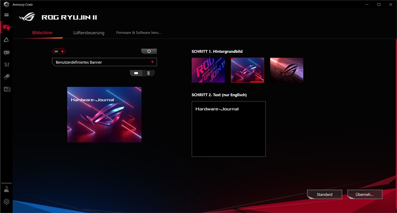Open the GameVisual gamepad icon in the sidebar

point(7,52)
